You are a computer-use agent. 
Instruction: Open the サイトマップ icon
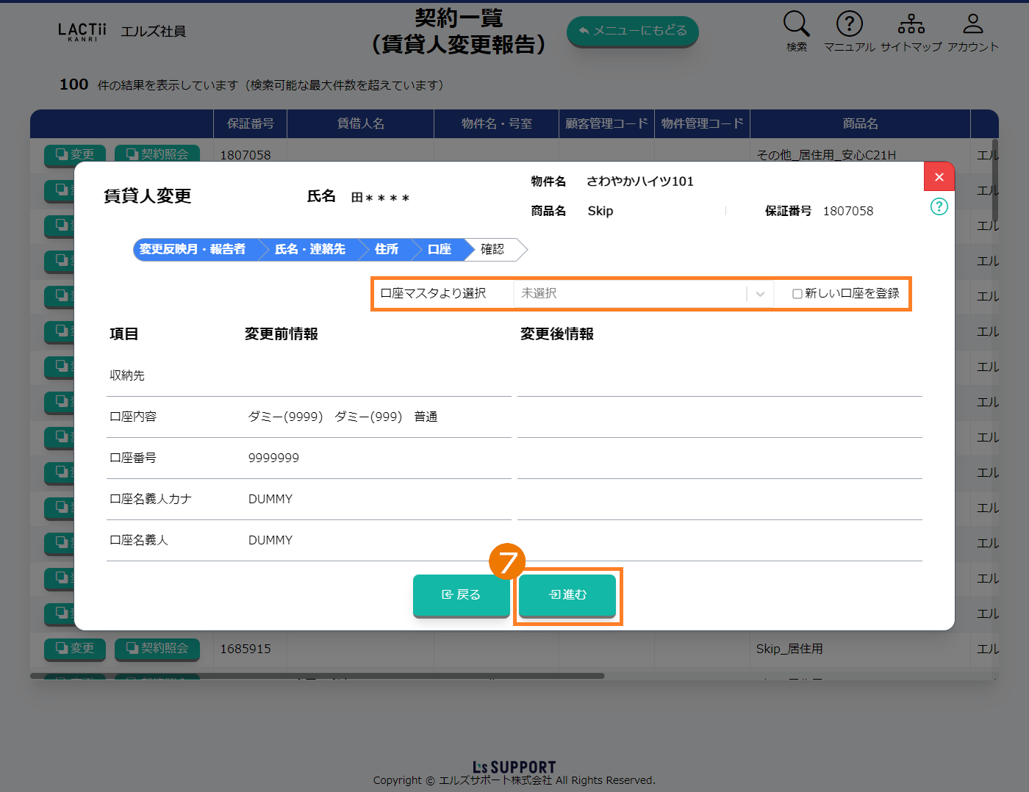click(911, 24)
